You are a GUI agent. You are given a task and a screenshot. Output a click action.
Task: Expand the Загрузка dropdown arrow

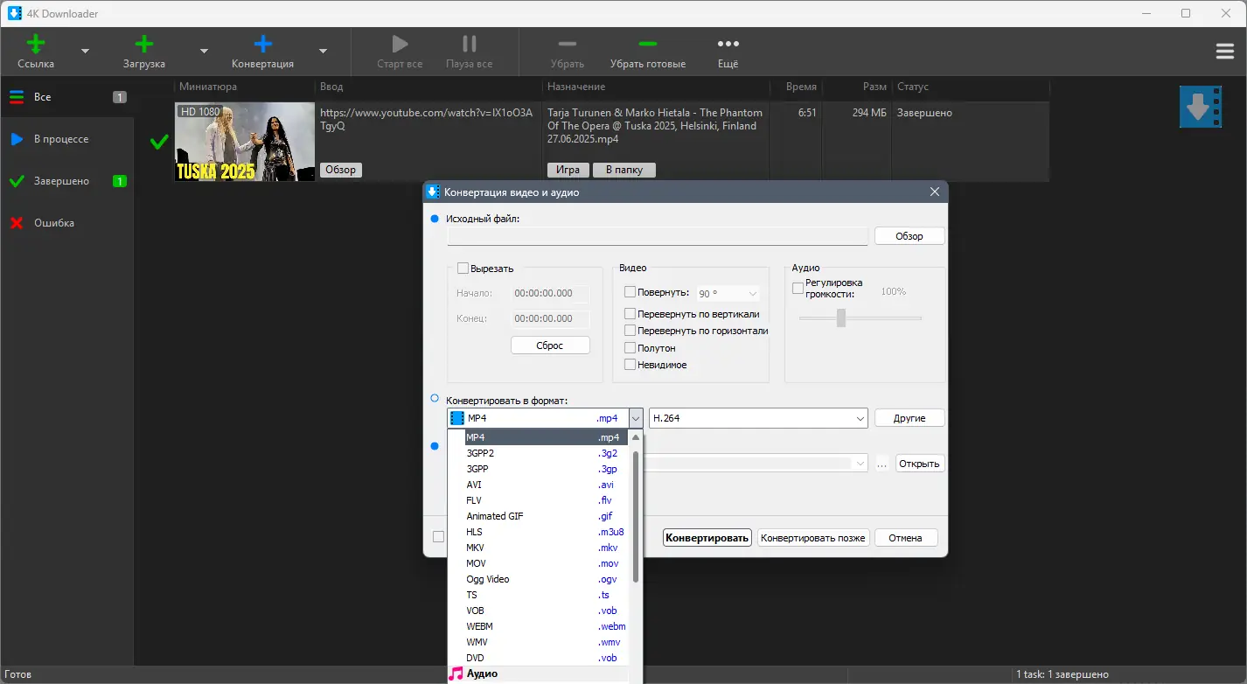(x=204, y=51)
